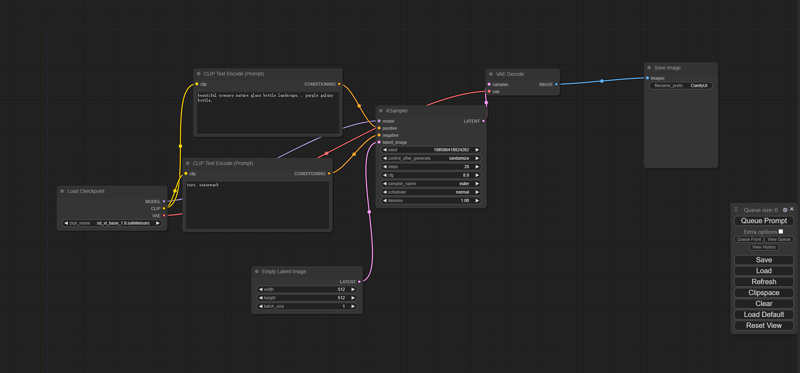Click the KSampler LATENT output socket
The width and height of the screenshot is (800, 373).
tap(483, 121)
